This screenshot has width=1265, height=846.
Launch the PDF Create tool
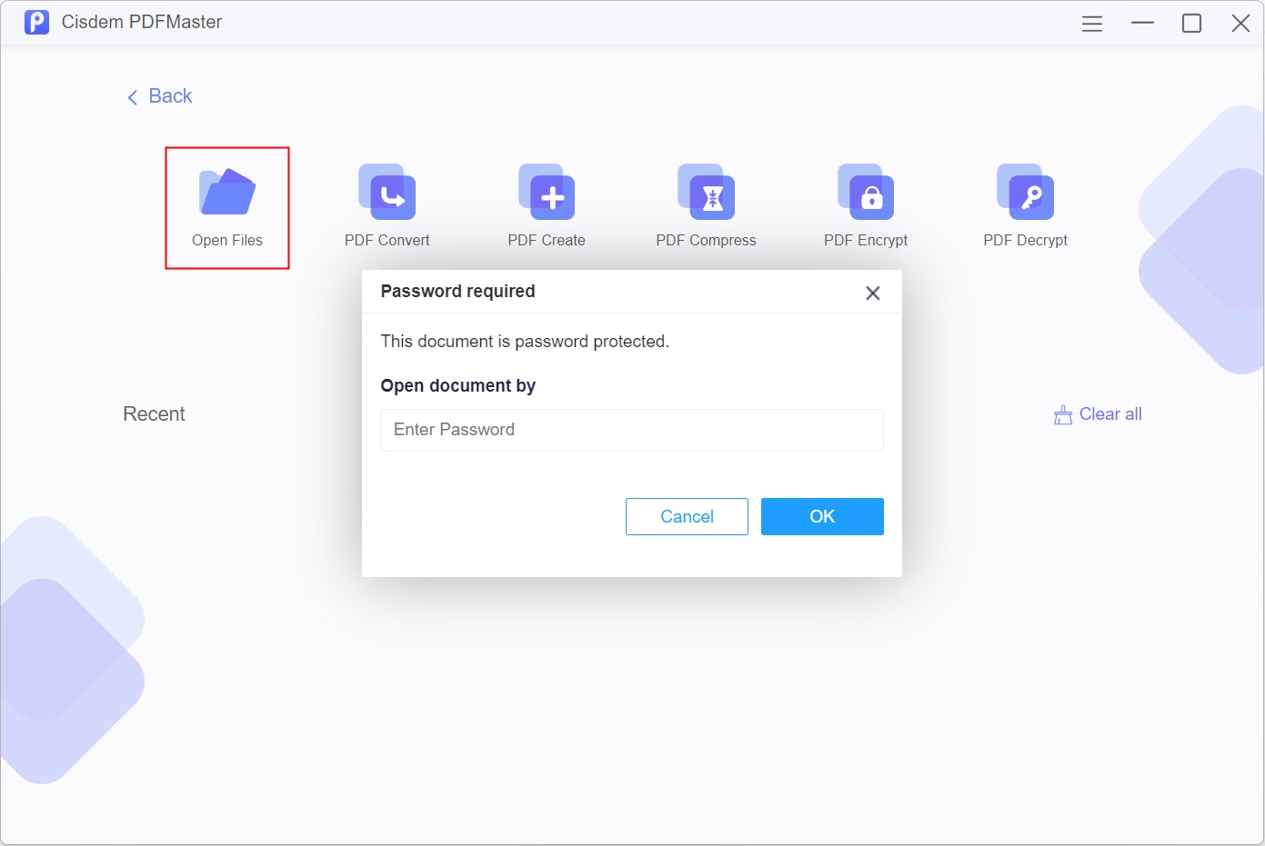547,193
